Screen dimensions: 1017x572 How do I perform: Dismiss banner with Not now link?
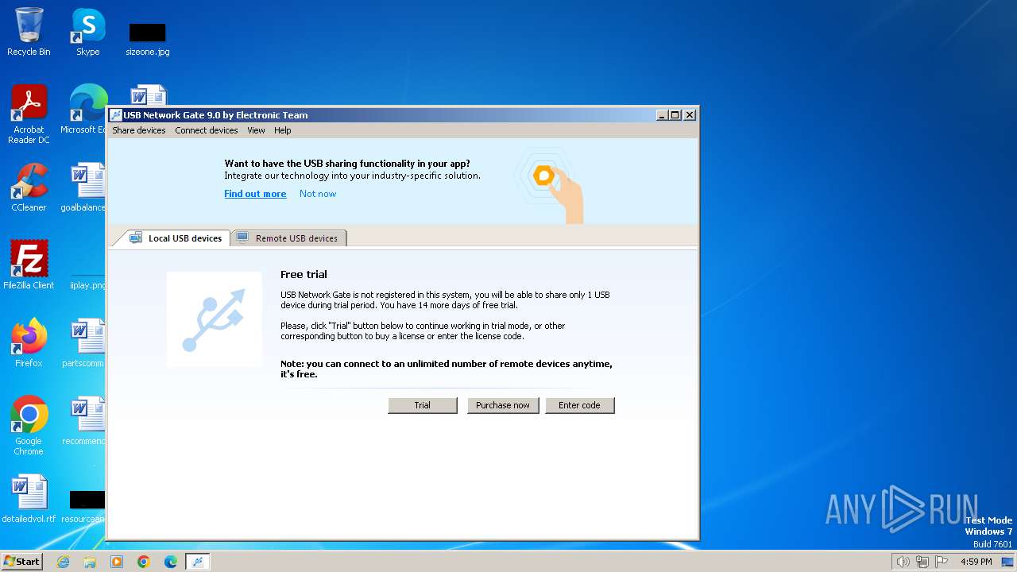pos(318,194)
